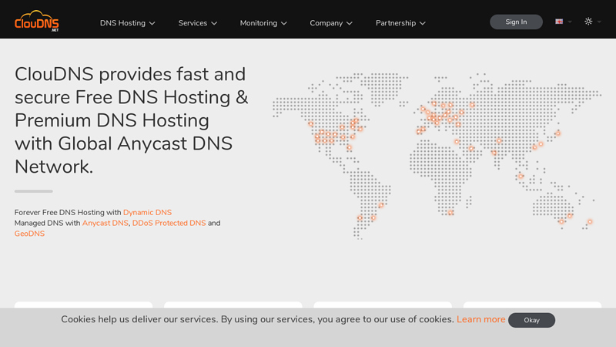Open the GeoDNS link
Image resolution: width=616 pixels, height=347 pixels.
pos(29,234)
